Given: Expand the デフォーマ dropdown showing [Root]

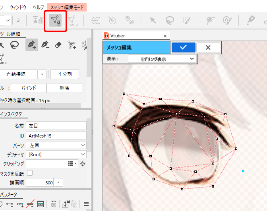Looking at the screenshot, I should 56,155.
